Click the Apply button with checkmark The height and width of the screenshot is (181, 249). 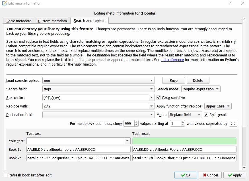[x=234, y=175]
